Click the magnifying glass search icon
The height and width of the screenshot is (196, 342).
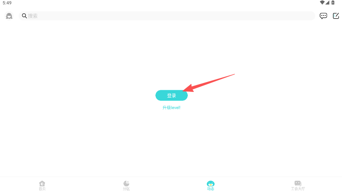tap(24, 16)
